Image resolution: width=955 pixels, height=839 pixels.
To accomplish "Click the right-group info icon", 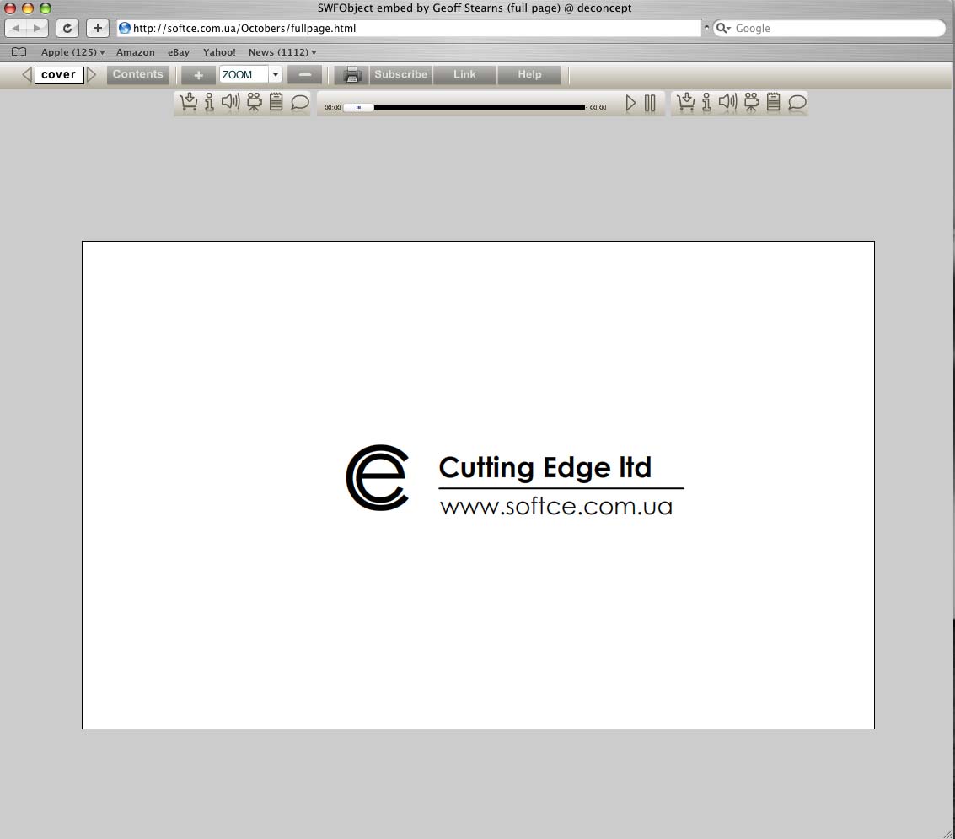I will pyautogui.click(x=706, y=102).
